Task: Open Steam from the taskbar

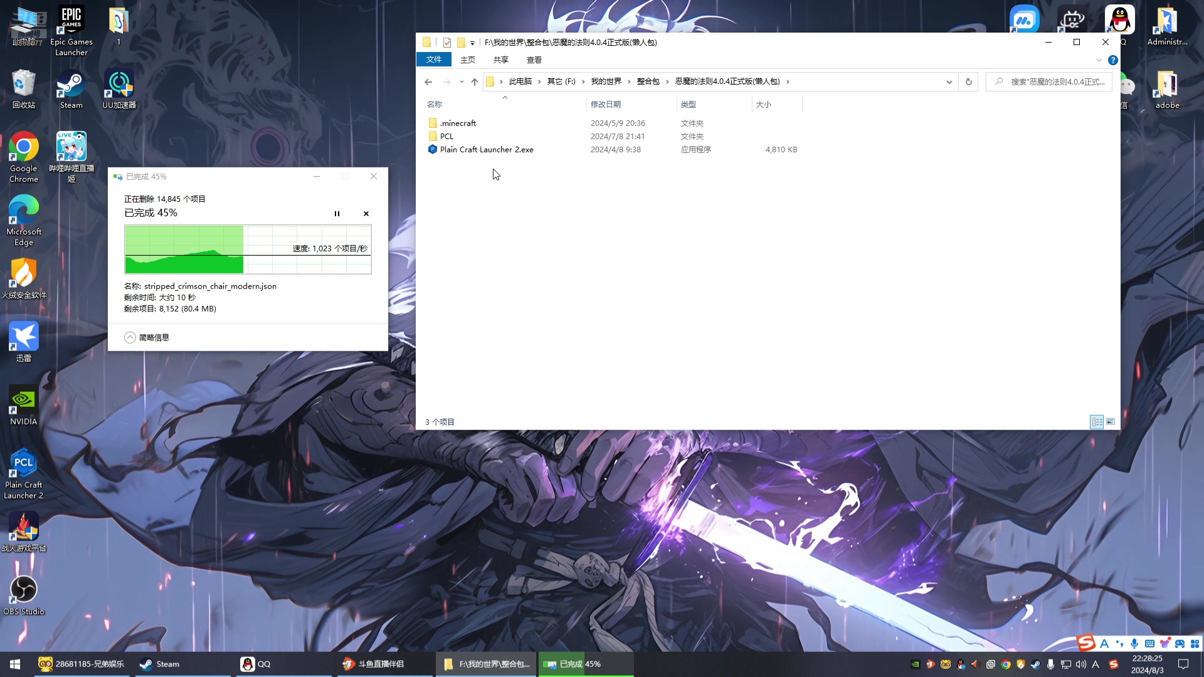Action: 182,664
